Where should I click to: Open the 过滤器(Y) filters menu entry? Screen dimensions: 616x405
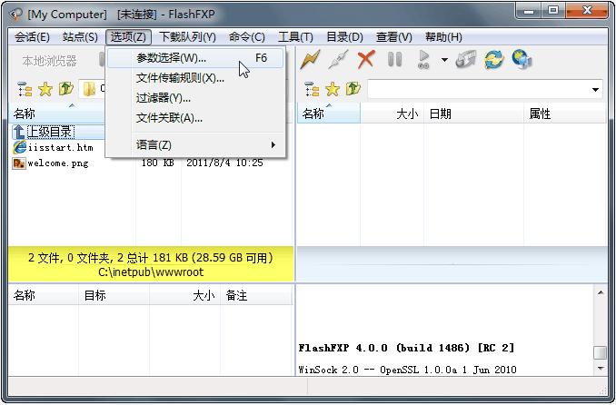coord(164,98)
